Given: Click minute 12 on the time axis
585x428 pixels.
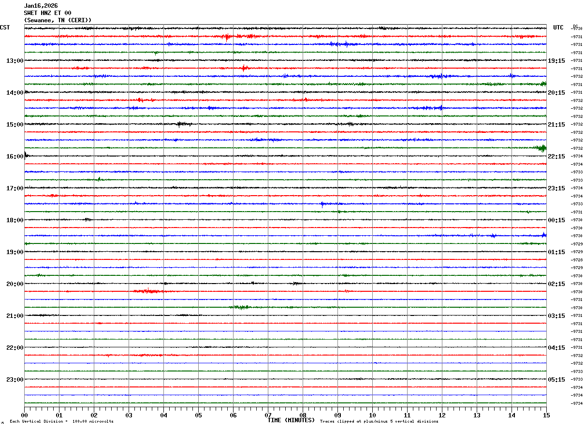Looking at the screenshot, I should coord(442,415).
